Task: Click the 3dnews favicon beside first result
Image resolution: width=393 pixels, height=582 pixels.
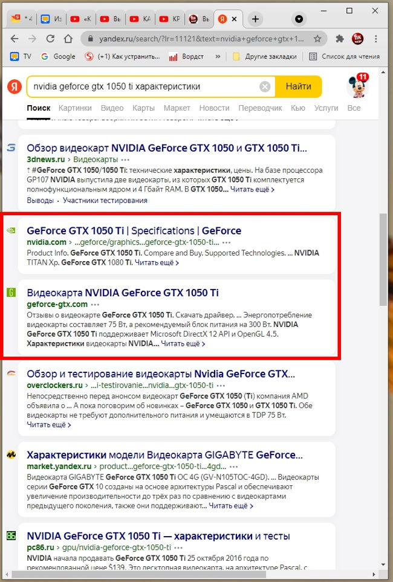Action: tap(11, 147)
